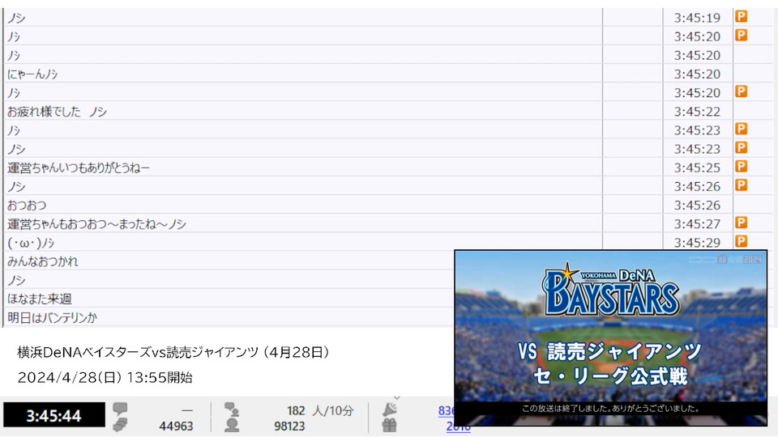Click the megaphone ad points icon
Image resolution: width=778 pixels, height=437 pixels.
point(390,409)
